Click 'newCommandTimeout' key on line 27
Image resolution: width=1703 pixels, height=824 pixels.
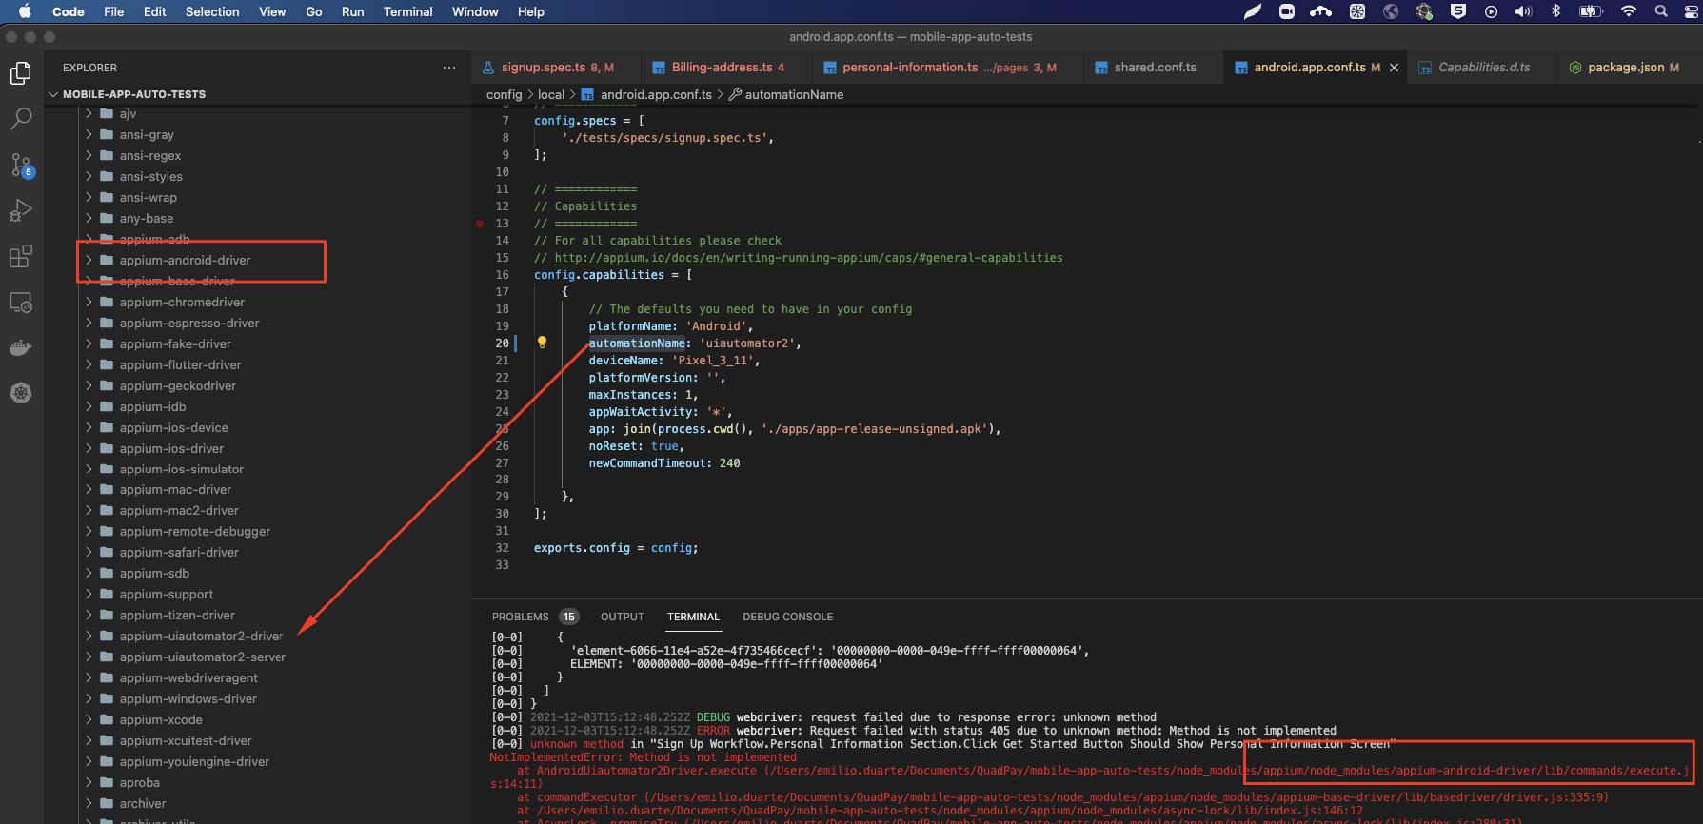click(650, 463)
